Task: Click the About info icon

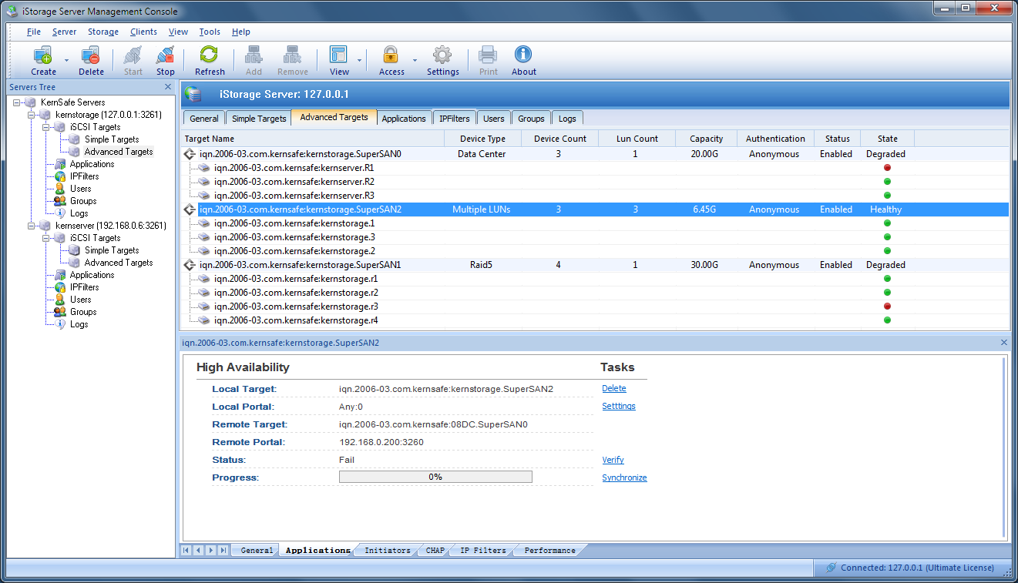Action: point(523,55)
